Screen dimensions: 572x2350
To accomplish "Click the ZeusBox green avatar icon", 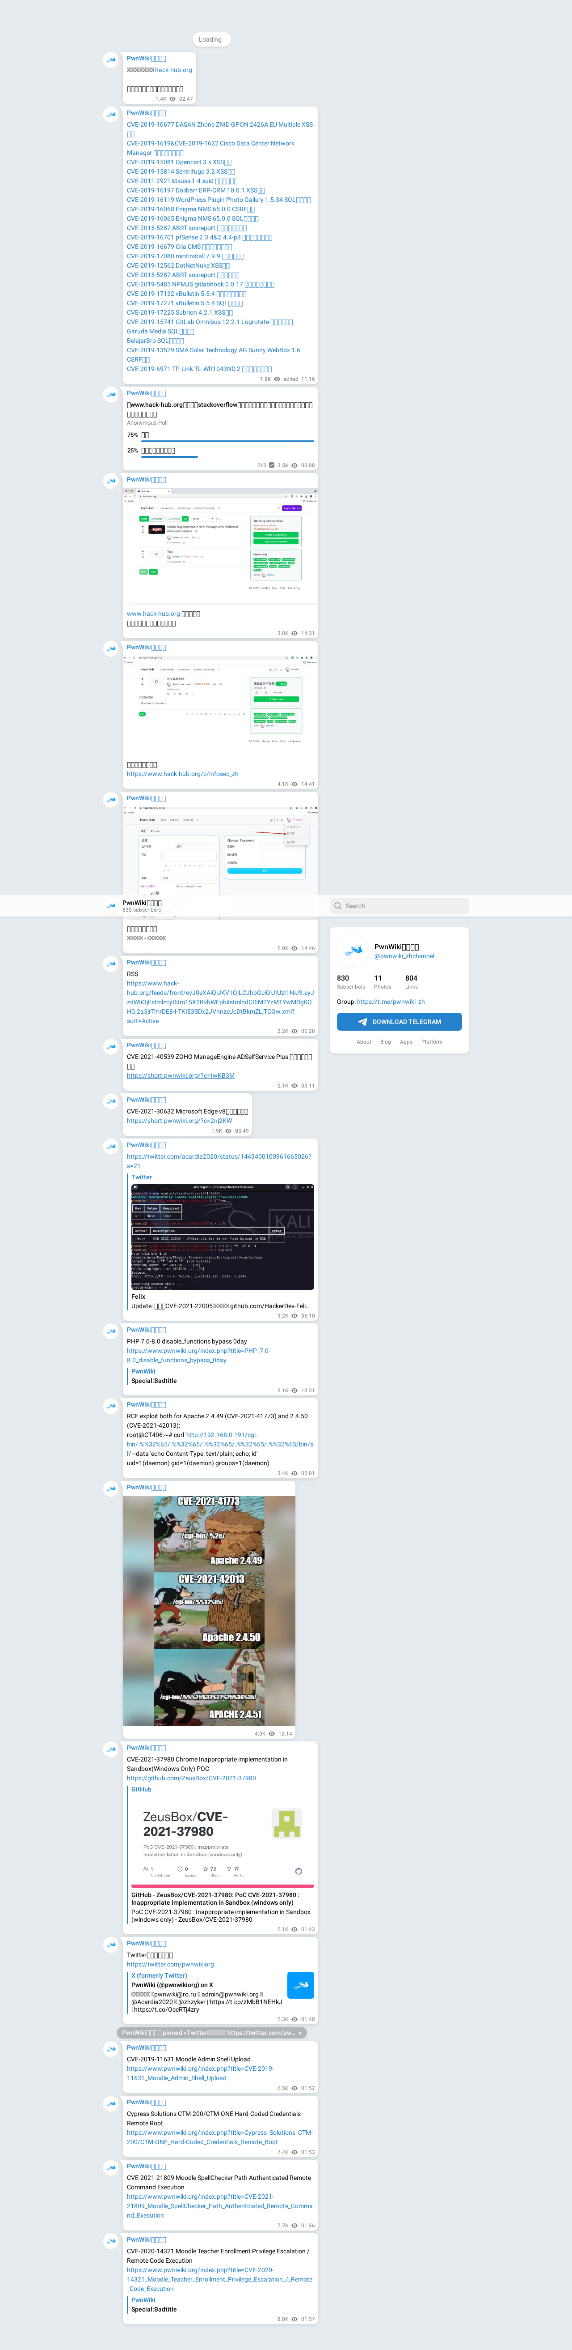I will coord(287,1825).
